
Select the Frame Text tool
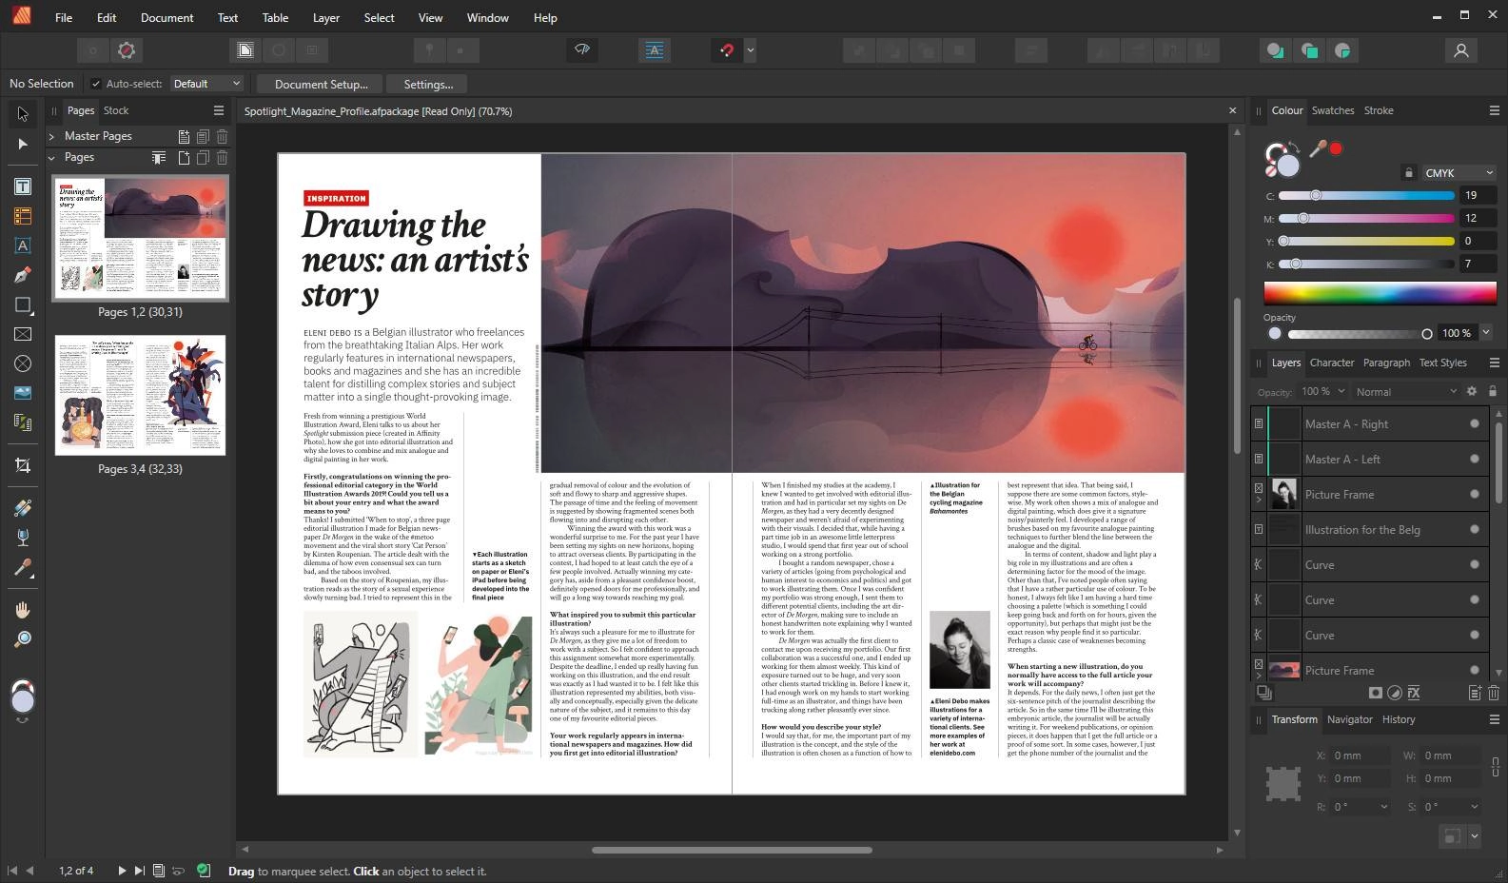[x=23, y=186]
